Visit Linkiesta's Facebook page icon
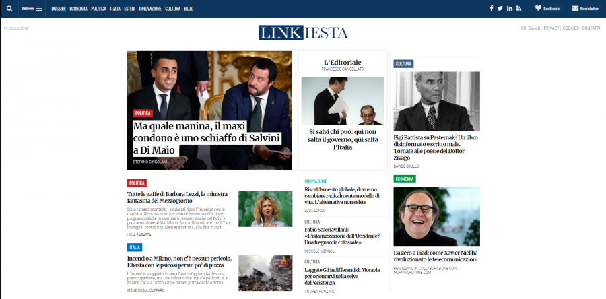Viewport: 606px width, 299px height. (492, 8)
